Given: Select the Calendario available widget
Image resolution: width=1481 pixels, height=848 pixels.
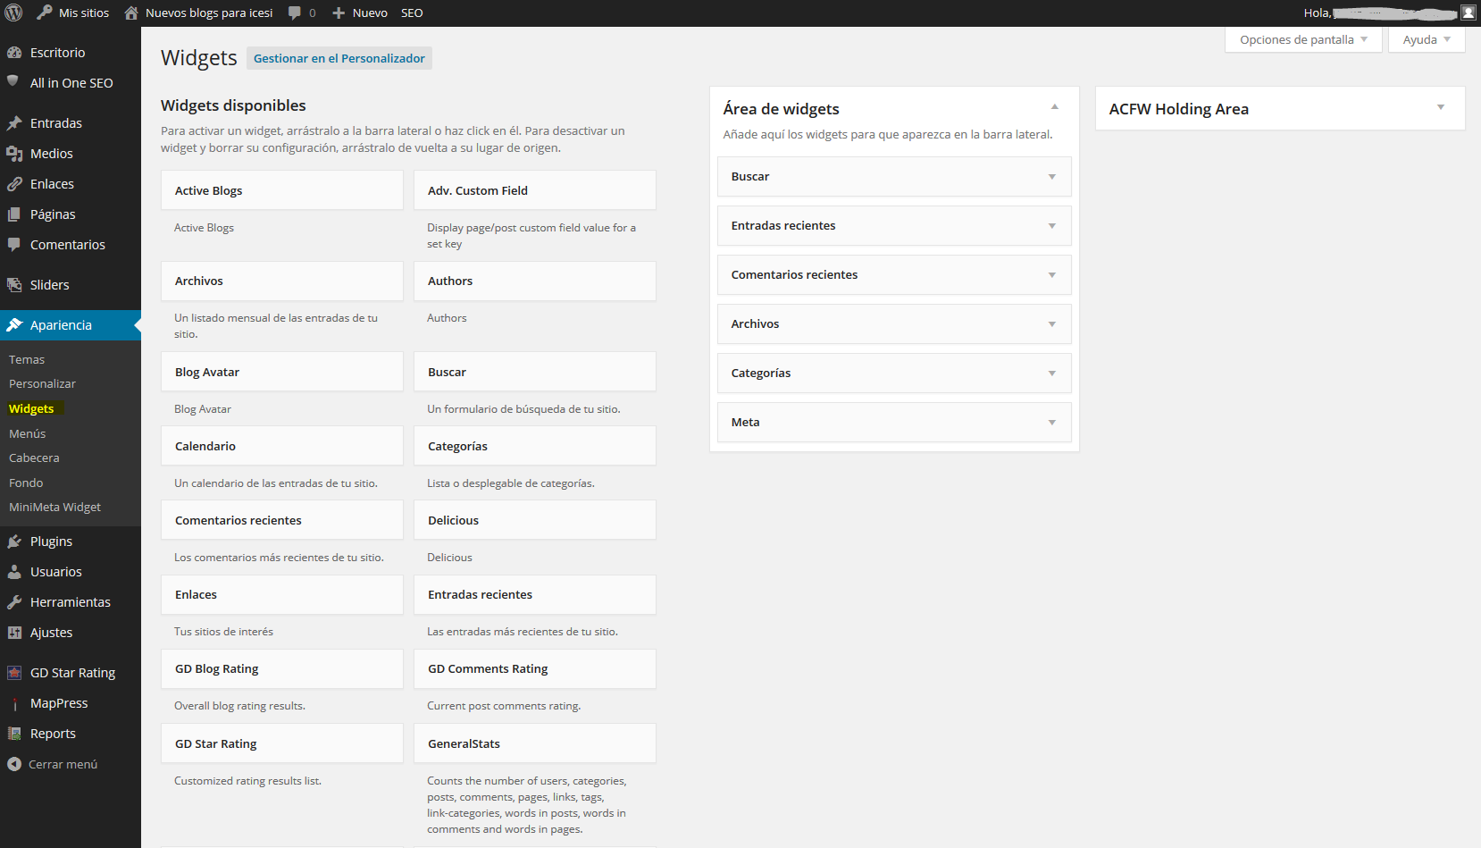Looking at the screenshot, I should click(x=281, y=446).
